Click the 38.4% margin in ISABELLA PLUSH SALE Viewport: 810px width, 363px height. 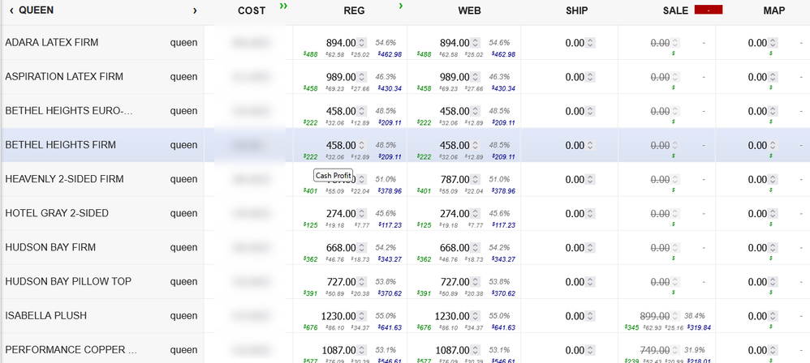tap(694, 315)
